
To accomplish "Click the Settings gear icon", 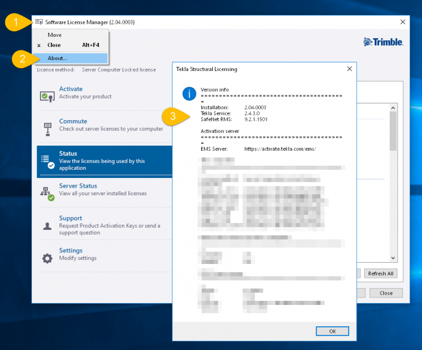I will (47, 258).
